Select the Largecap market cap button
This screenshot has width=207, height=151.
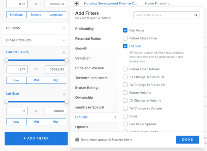tap(56, 15)
